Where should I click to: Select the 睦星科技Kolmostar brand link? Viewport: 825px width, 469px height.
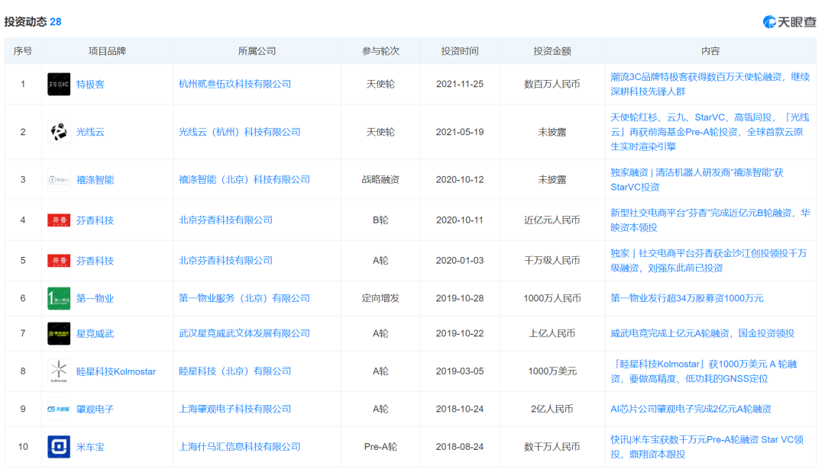(x=116, y=371)
